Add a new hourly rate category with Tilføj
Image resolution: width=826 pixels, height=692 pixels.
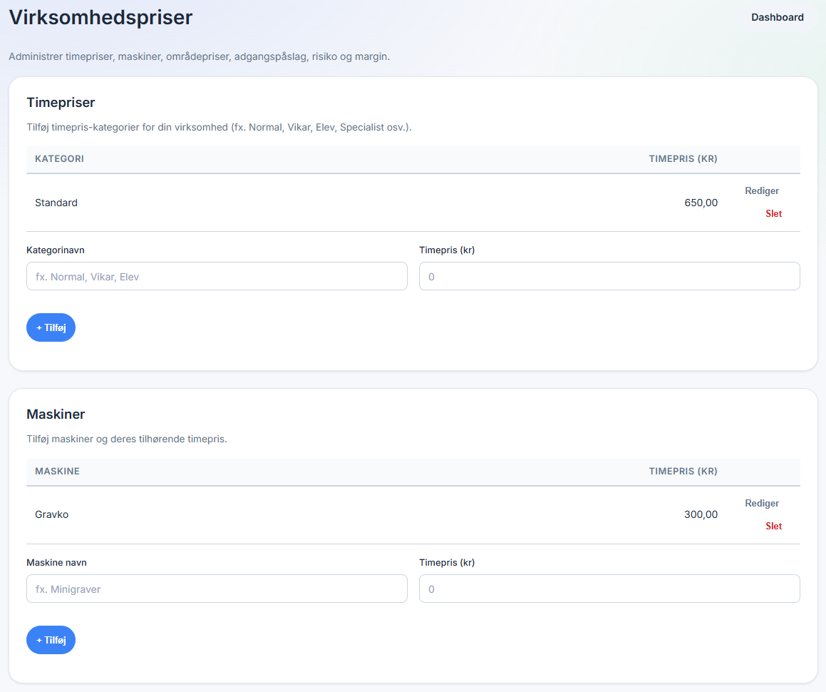click(x=51, y=327)
